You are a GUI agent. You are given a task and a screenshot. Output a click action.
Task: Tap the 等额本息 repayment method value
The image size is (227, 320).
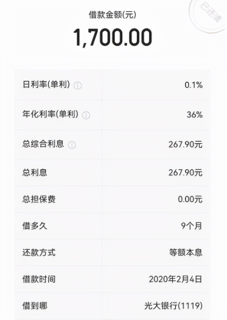point(186,252)
